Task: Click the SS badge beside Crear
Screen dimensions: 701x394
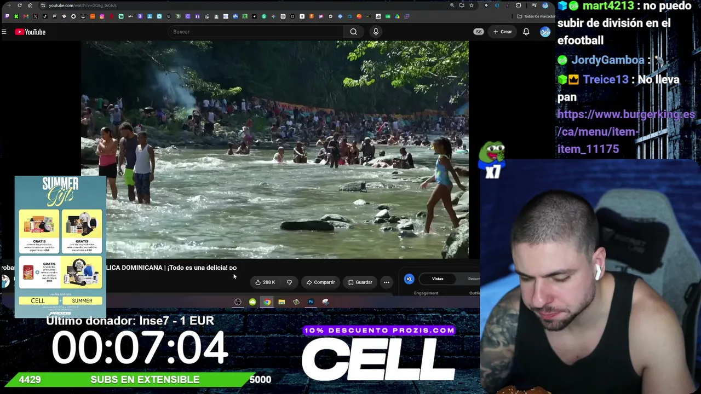Action: click(479, 32)
